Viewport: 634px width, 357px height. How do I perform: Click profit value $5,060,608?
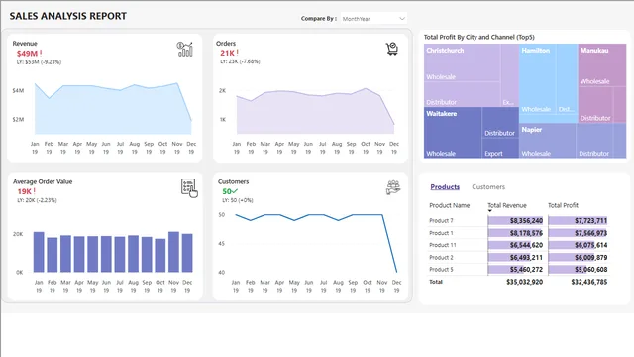(x=590, y=269)
